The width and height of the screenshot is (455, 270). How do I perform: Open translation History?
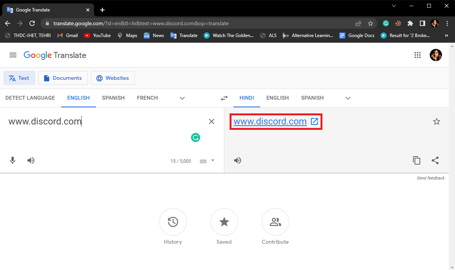click(173, 222)
